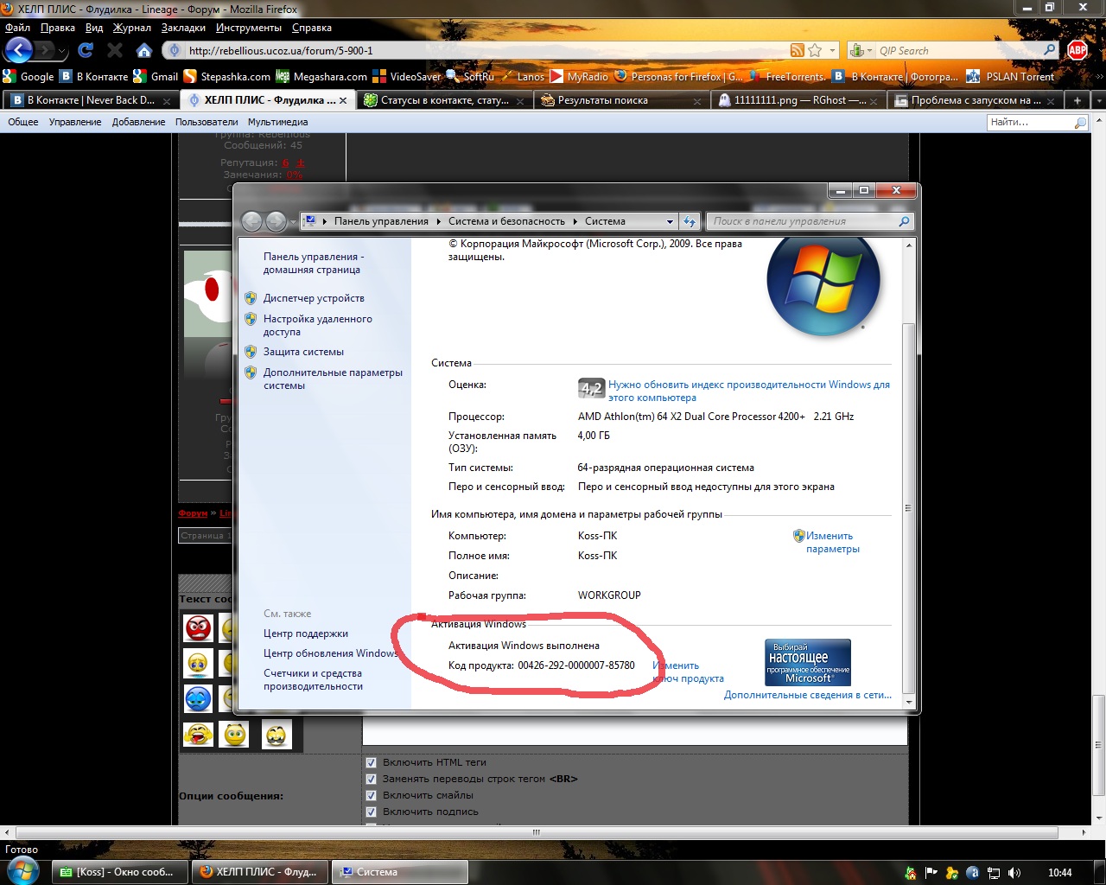
Task: Open search engine selector in QIP Search
Action: click(x=860, y=50)
